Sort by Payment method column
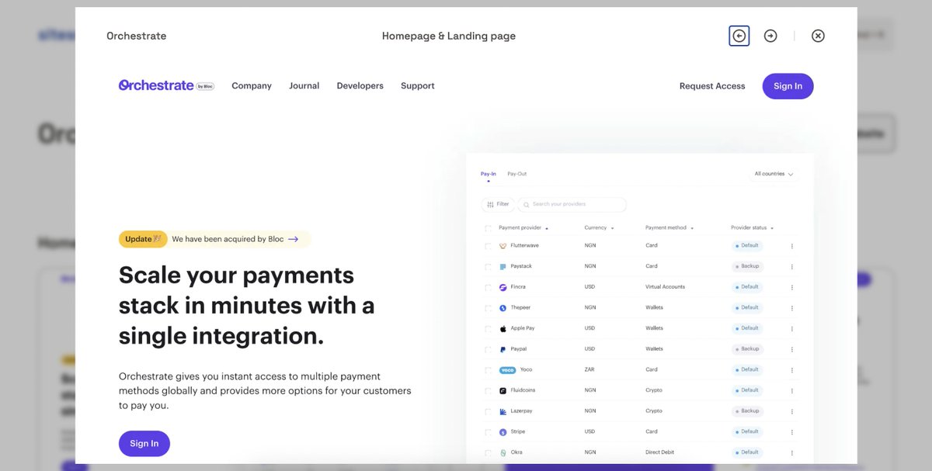This screenshot has height=471, width=932. point(669,228)
